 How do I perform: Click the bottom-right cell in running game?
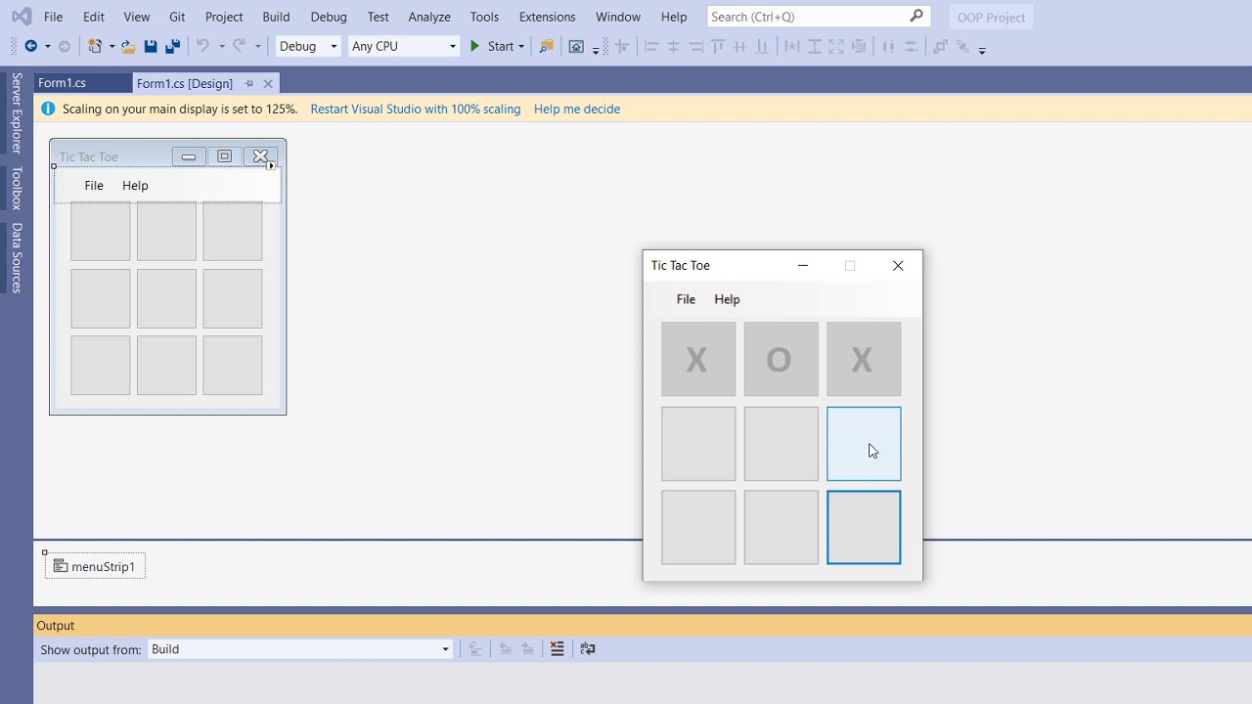coord(864,528)
